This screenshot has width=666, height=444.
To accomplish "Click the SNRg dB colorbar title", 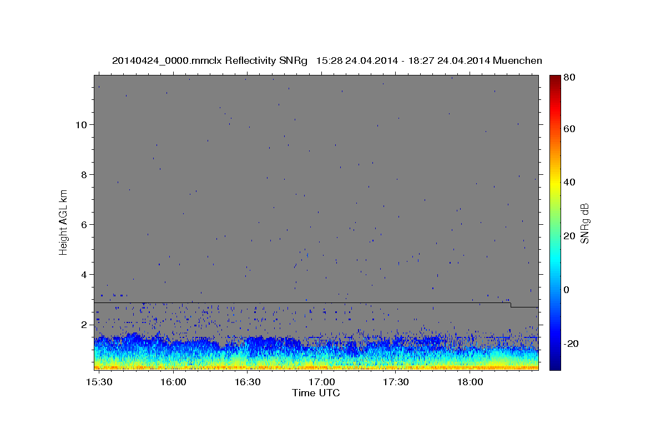I will (585, 223).
